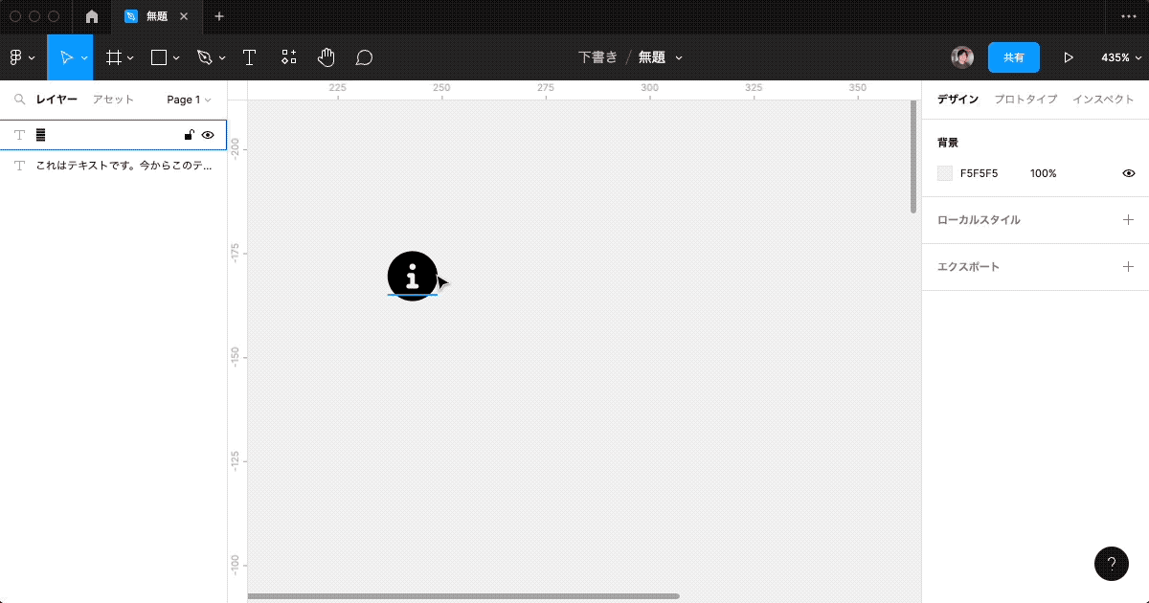This screenshot has height=603, width=1149.
Task: Select the Move tool
Action: [65, 57]
